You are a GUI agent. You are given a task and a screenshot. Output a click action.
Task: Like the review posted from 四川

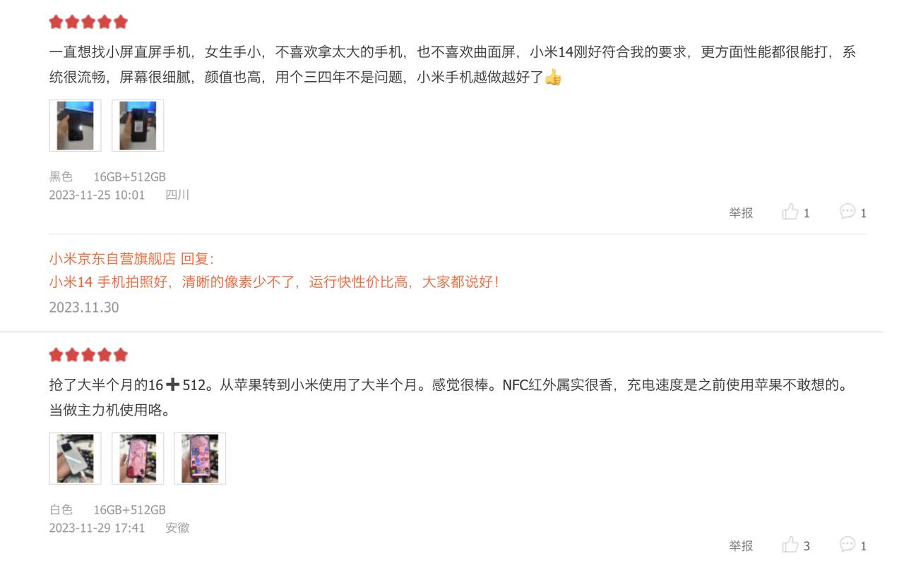coord(790,212)
